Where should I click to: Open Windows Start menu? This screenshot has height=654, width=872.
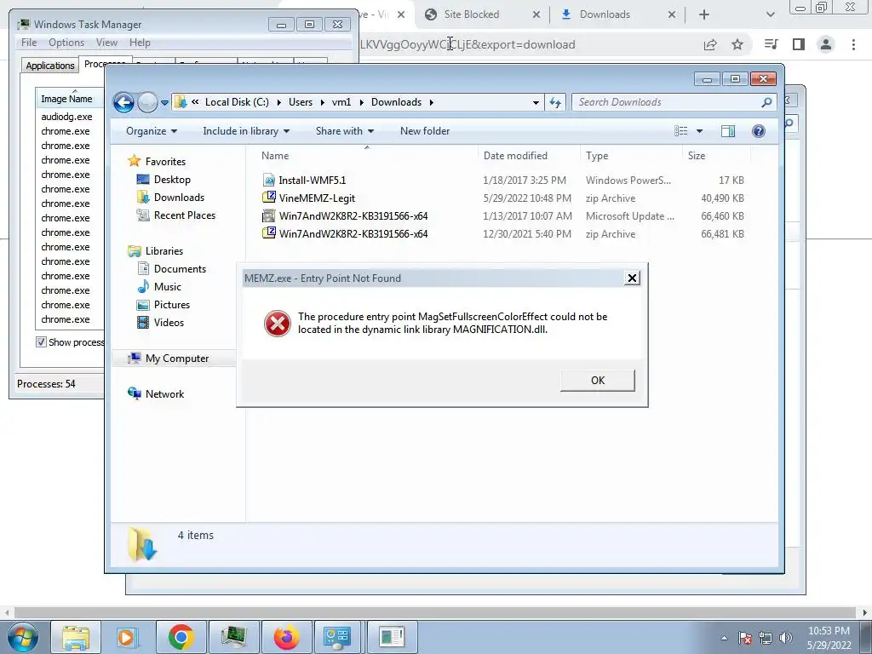click(x=22, y=637)
